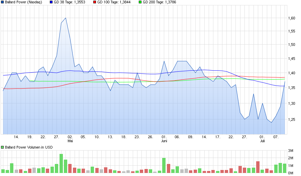The image size is (301, 176).
Task: Click the 1,60 price peak on chart
Action: 66,18
